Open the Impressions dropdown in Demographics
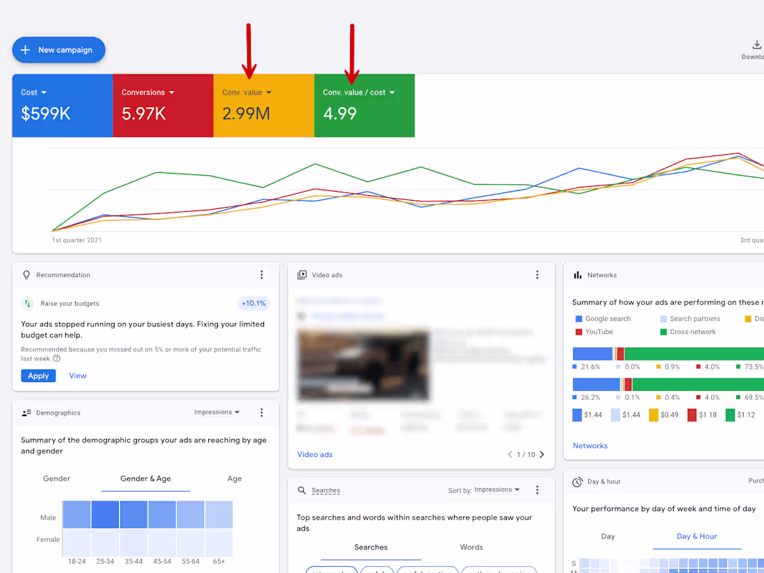The image size is (764, 573). tap(216, 412)
